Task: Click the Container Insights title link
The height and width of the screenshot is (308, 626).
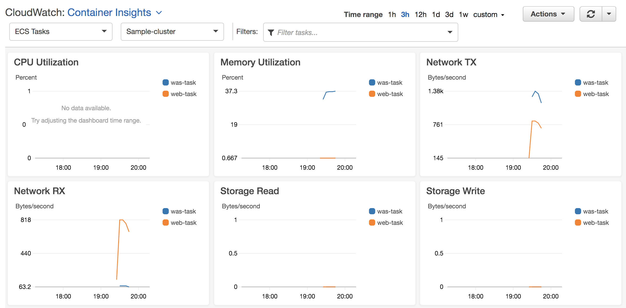Action: [109, 13]
